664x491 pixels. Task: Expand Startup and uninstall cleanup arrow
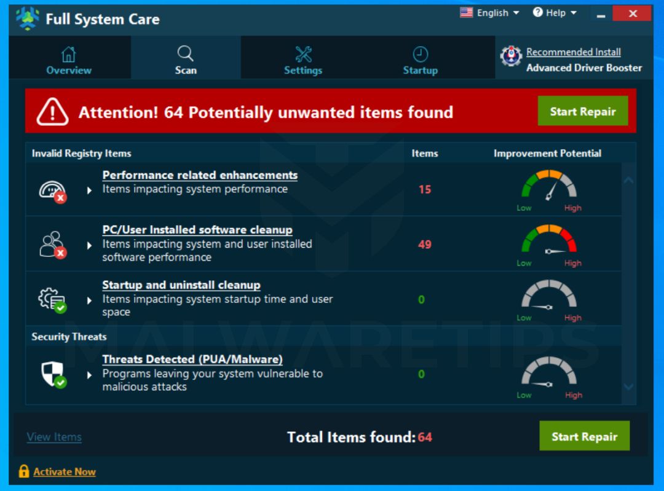point(89,300)
